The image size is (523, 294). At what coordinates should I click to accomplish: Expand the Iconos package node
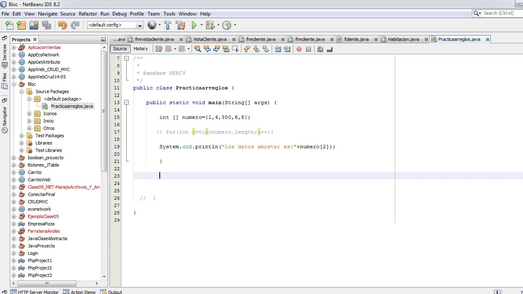point(29,114)
